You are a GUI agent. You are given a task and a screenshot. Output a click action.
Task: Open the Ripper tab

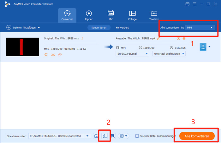click(89, 15)
